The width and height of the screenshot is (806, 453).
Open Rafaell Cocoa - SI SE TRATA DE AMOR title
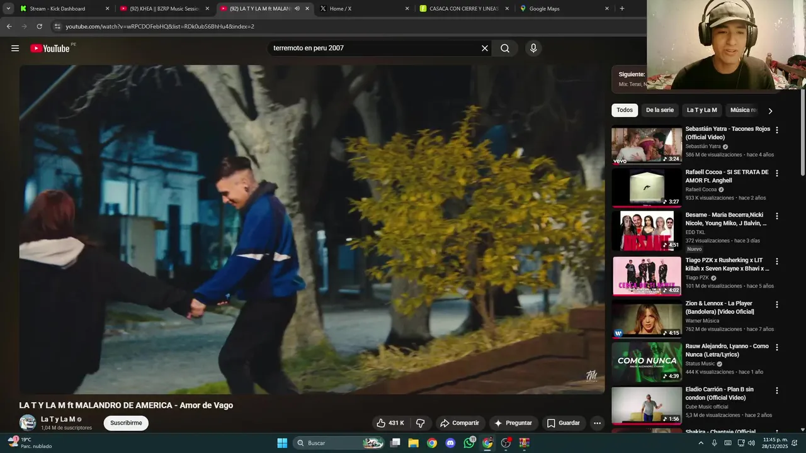click(x=727, y=176)
